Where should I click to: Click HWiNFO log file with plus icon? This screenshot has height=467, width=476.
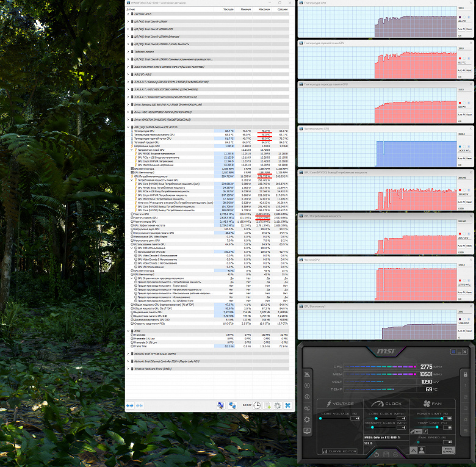[267, 405]
